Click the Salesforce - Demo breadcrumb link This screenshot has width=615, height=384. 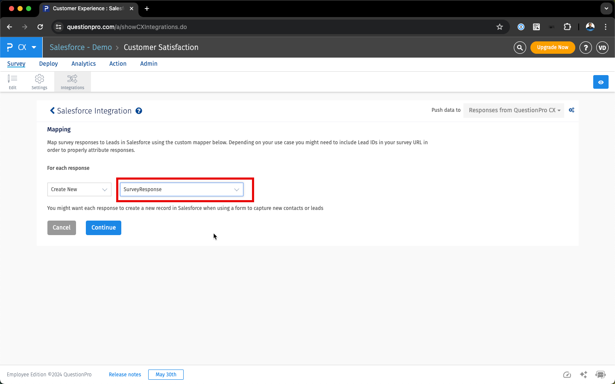pyautogui.click(x=81, y=47)
